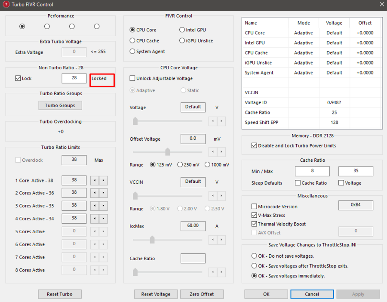This screenshot has width=387, height=302.
Task: Click the Zero Offset button
Action: 202,294
